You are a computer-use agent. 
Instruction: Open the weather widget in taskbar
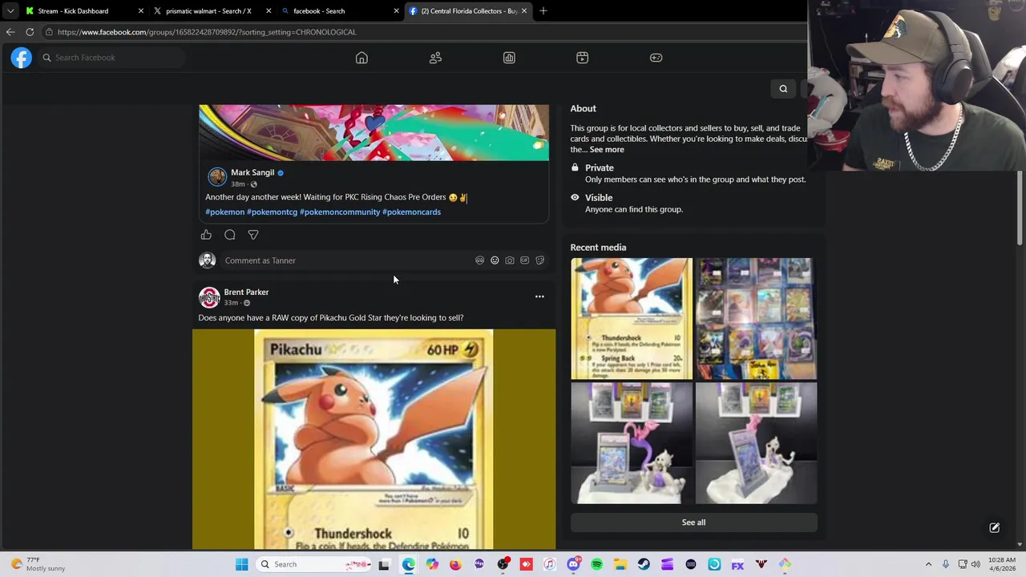[x=38, y=564]
